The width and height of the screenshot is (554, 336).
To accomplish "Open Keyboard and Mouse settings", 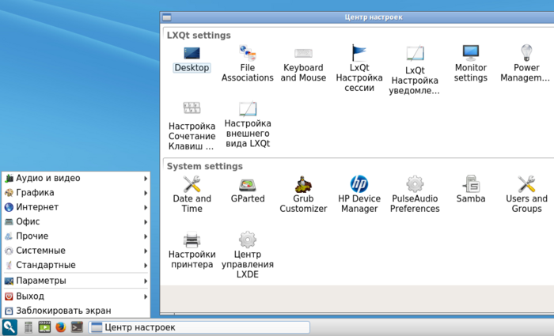I will point(303,64).
